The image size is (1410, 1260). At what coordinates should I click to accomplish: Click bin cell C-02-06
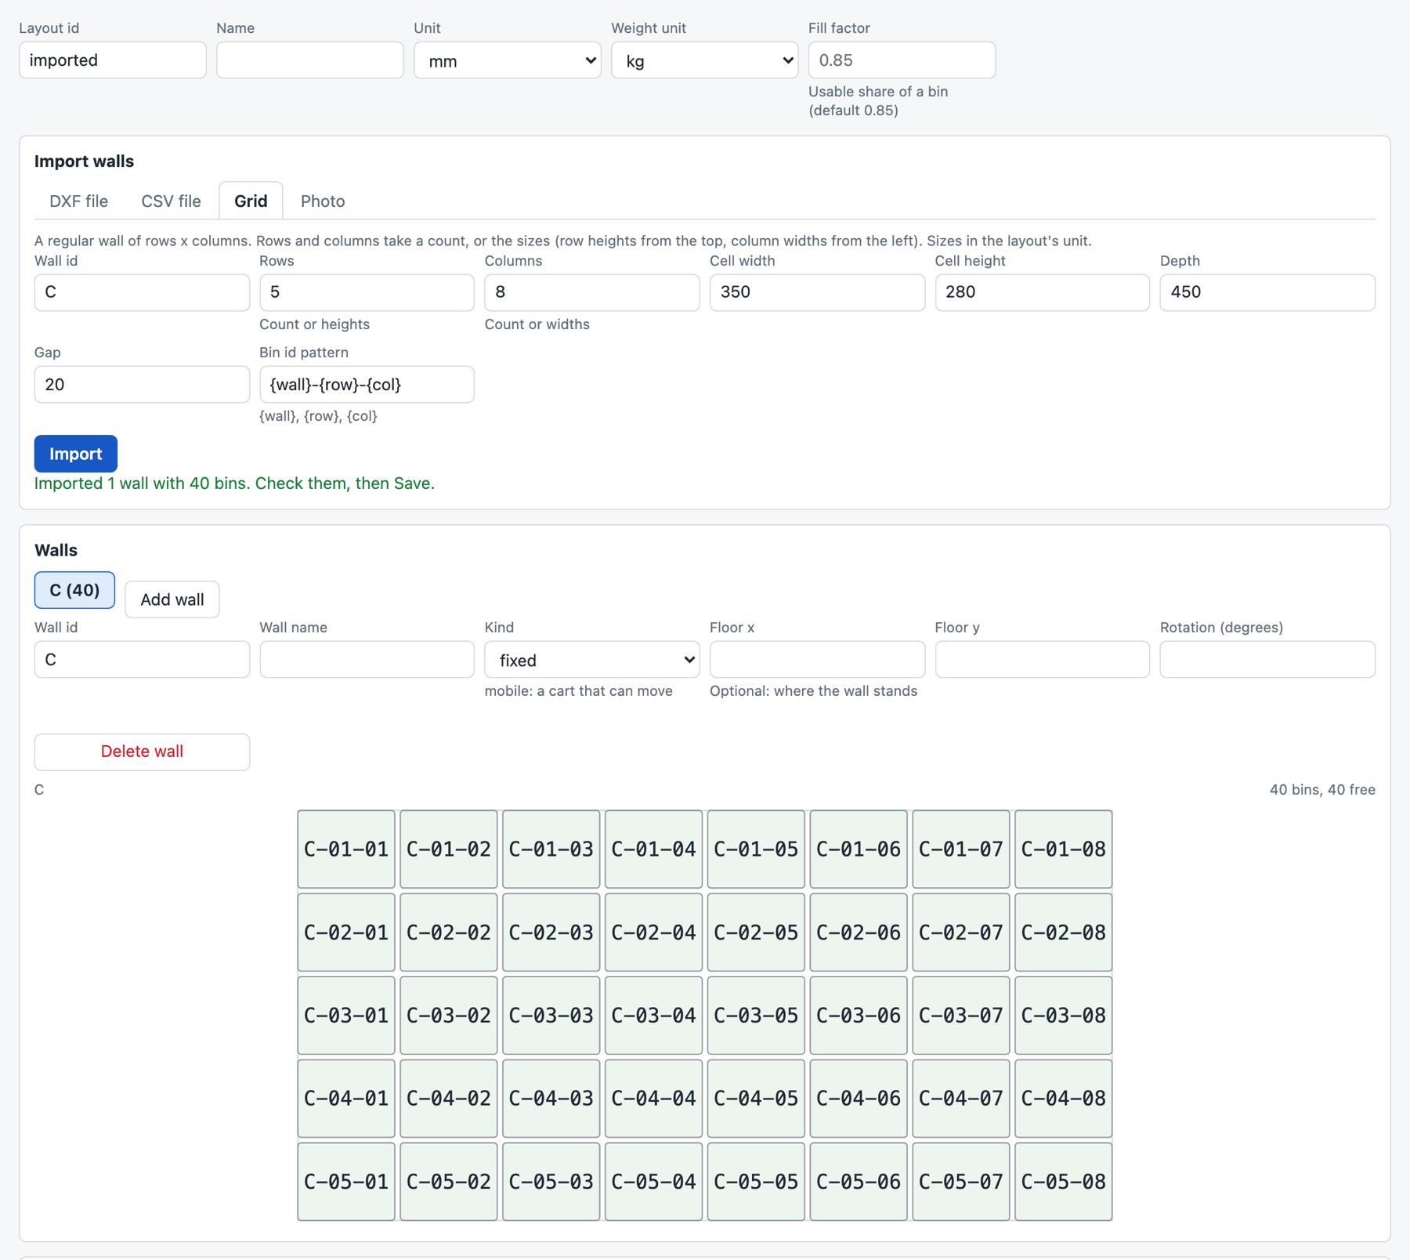[859, 932]
